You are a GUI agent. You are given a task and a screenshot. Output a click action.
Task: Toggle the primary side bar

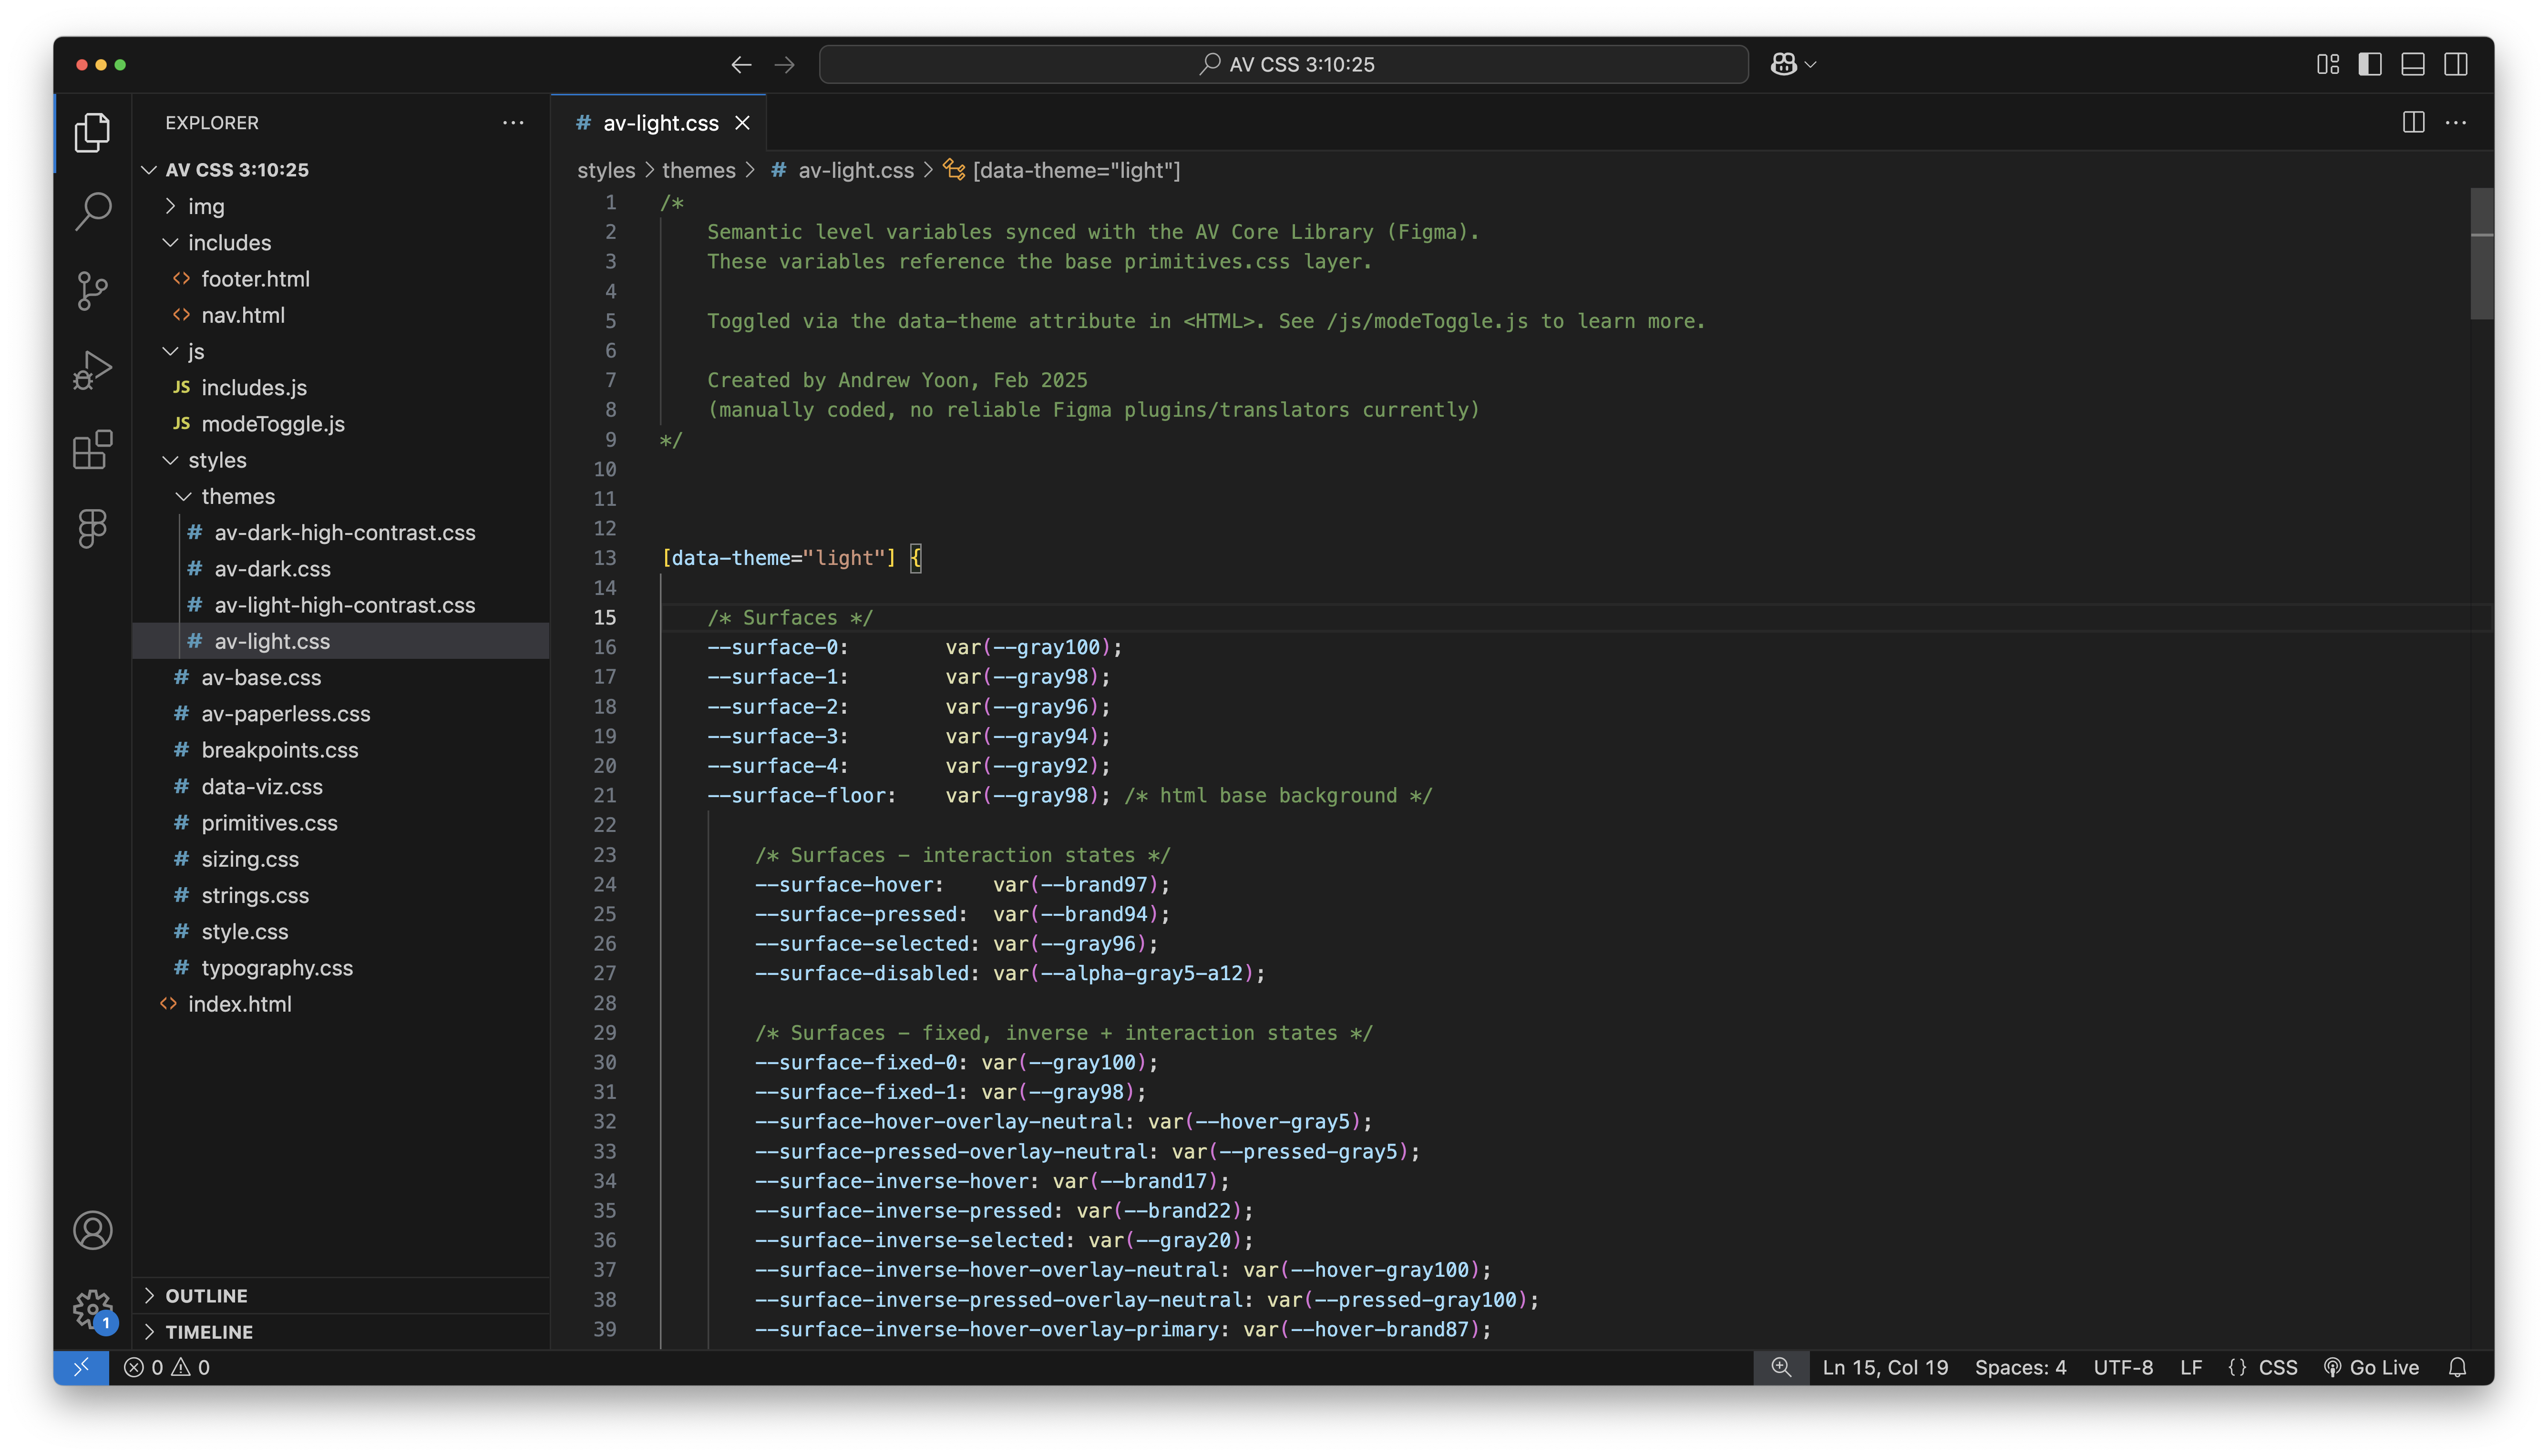coord(2370,64)
